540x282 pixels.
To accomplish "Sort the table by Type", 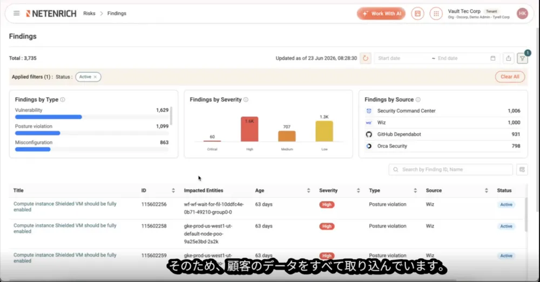I will [415, 190].
